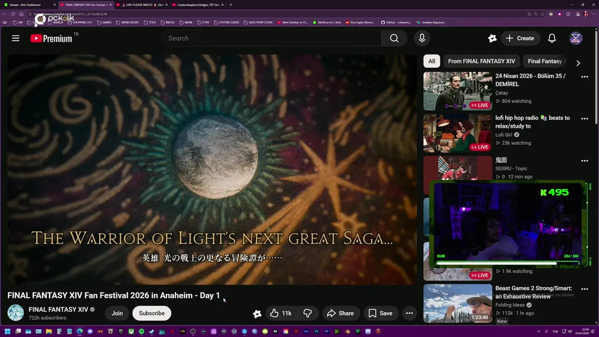The height and width of the screenshot is (337, 599).
Task: Click the YouTube search input field
Action: (x=271, y=38)
